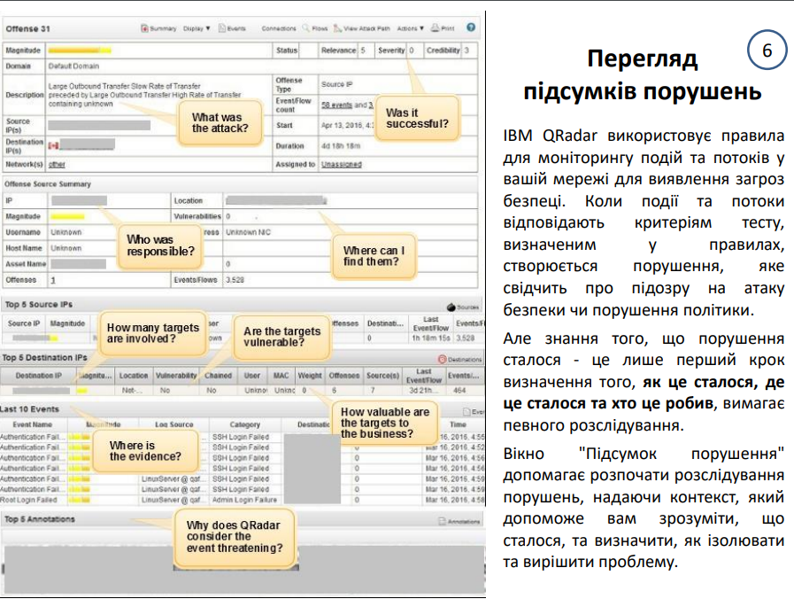
Task: Click the Chained column header
Action: click(219, 376)
